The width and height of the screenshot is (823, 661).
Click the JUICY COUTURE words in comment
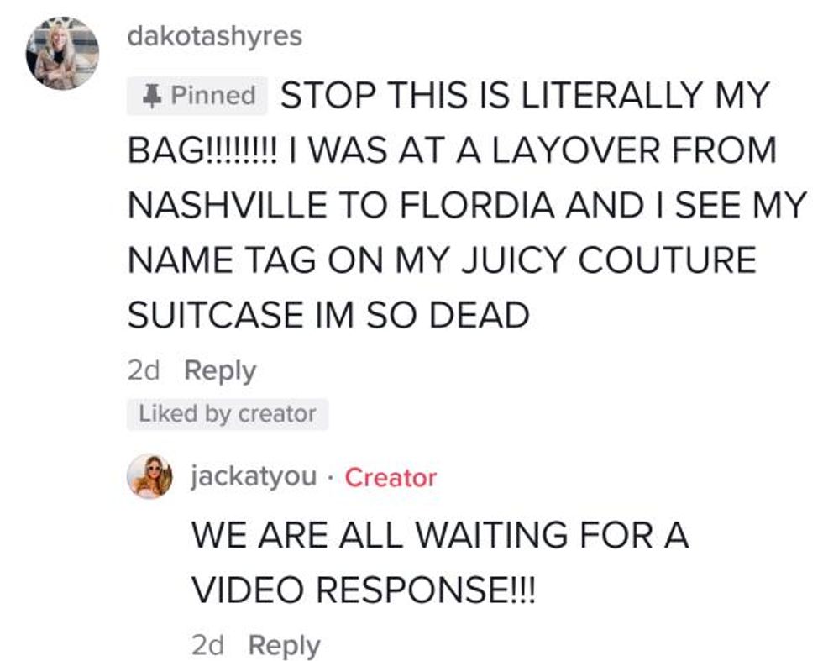(608, 260)
